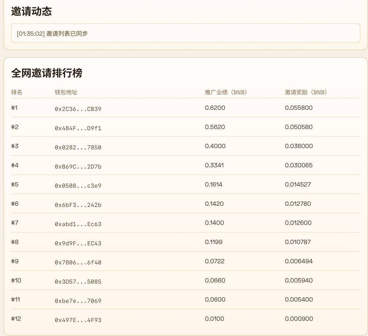Sort by the 推广业绩（BNB）column header
Image resolution: width=368 pixels, height=336 pixels.
tap(226, 92)
